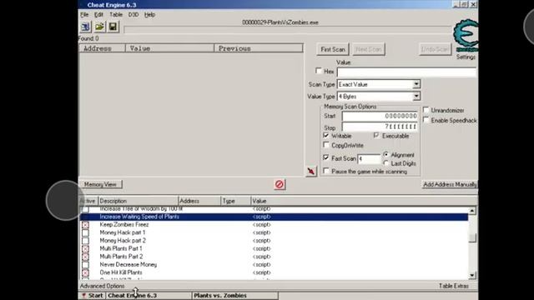The width and height of the screenshot is (534, 300).
Task: Deactivate the Multi Plants Part 2 script
Action: point(85,257)
